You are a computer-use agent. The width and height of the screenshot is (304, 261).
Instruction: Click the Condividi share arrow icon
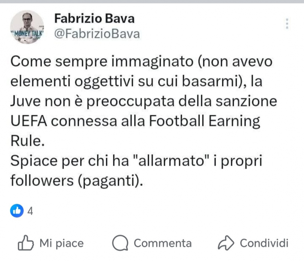(x=226, y=243)
